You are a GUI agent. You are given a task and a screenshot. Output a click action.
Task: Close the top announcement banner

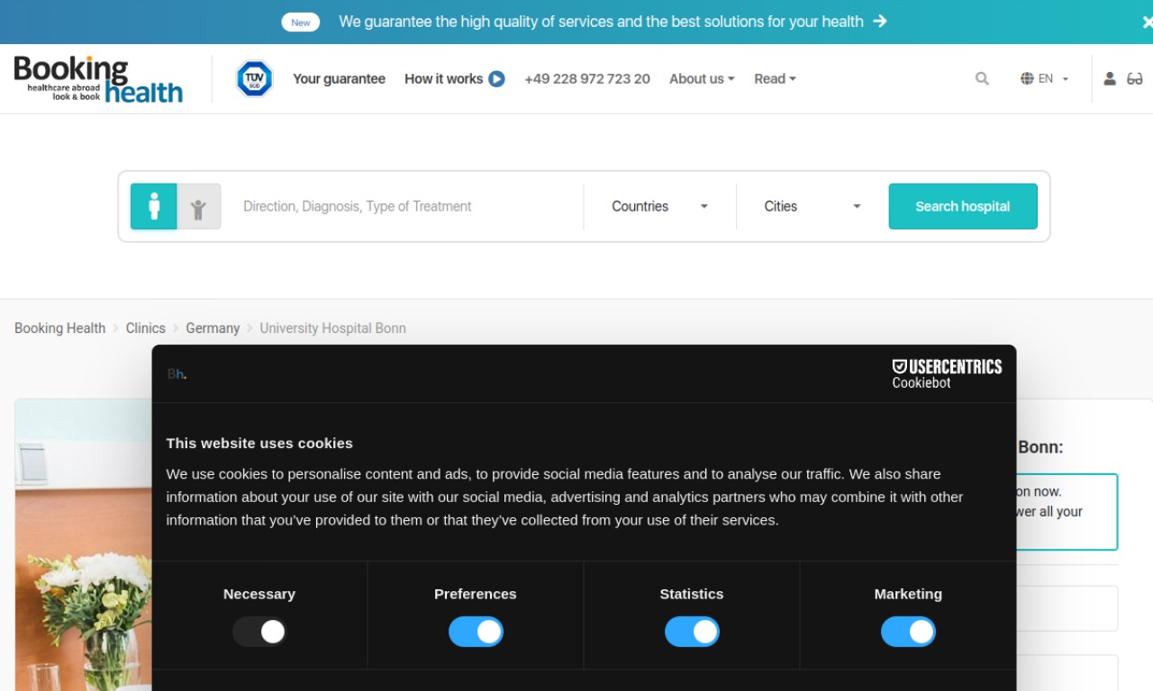click(1147, 22)
